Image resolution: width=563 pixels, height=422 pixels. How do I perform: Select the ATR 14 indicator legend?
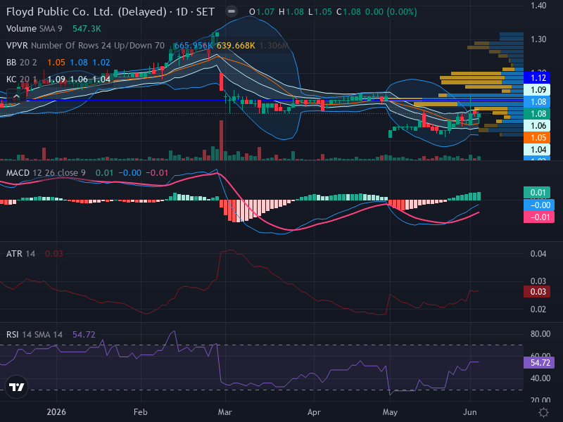(x=21, y=254)
